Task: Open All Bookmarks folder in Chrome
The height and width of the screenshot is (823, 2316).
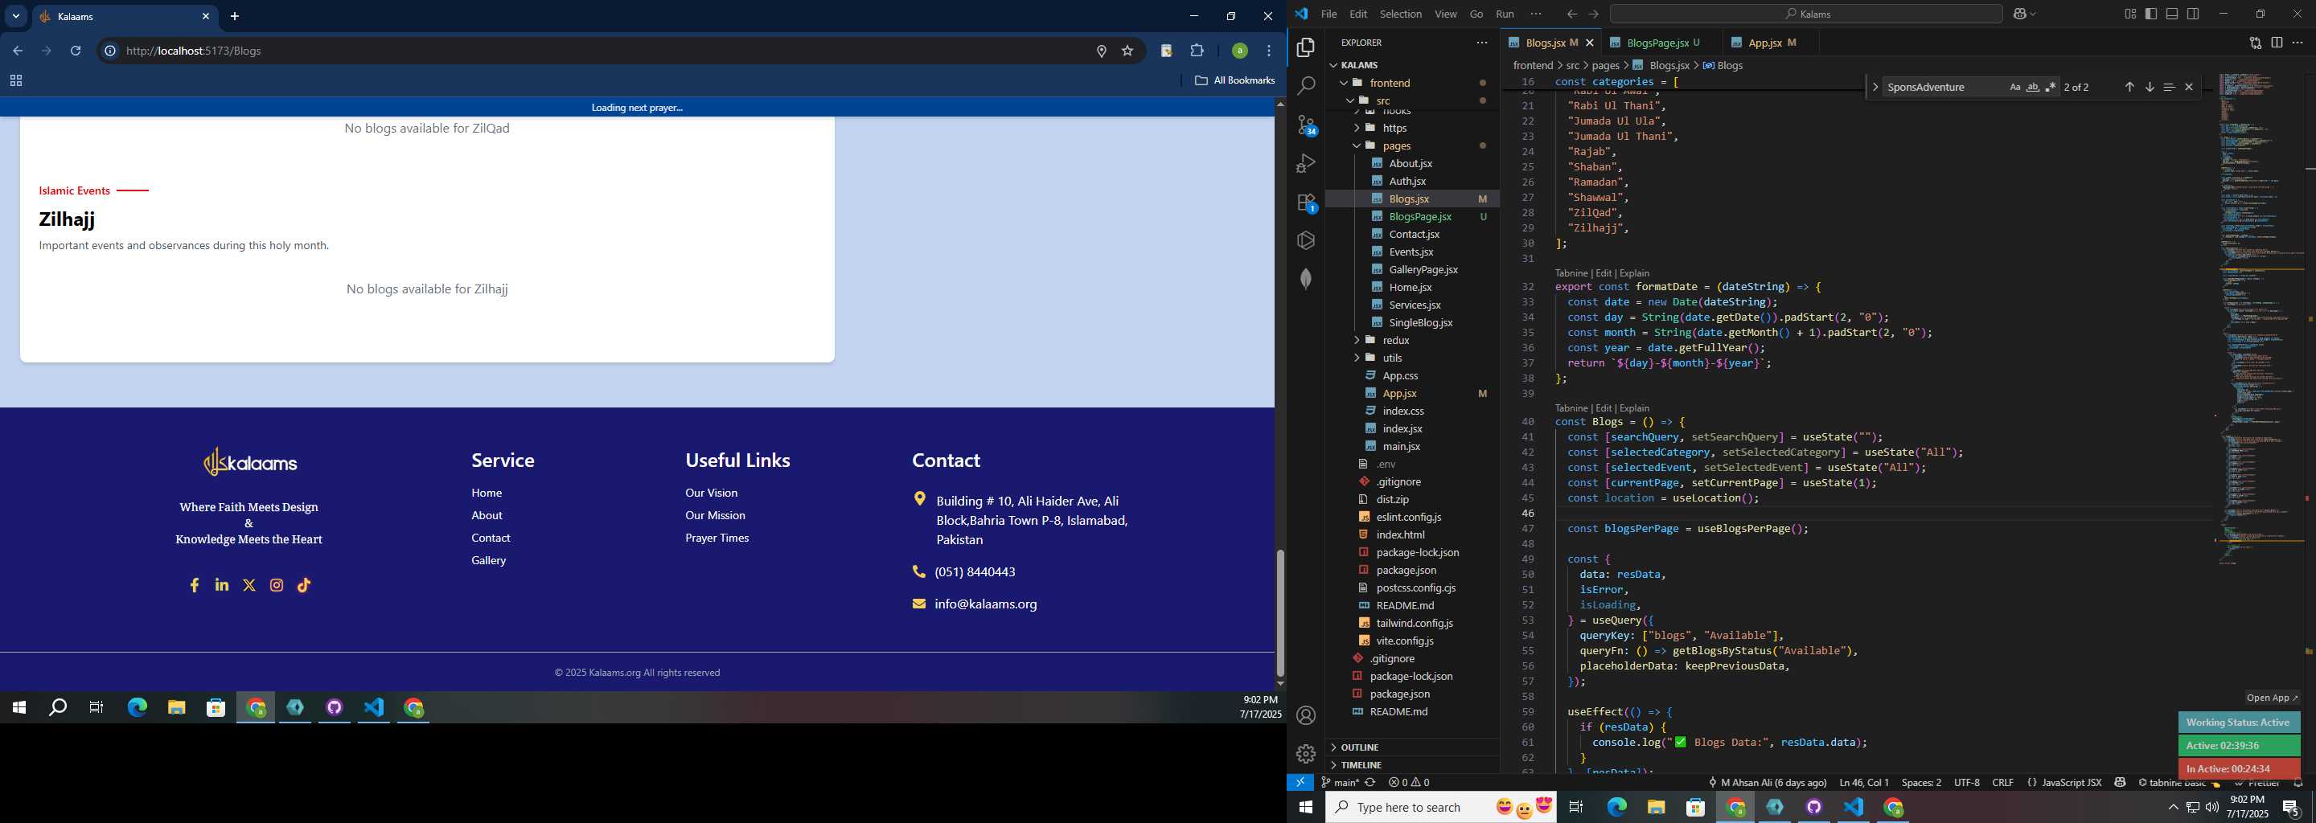Action: coord(1234,81)
